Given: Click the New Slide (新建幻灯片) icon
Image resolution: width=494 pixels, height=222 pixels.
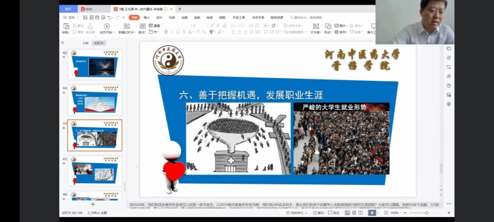Looking at the screenshot, I should (x=127, y=26).
